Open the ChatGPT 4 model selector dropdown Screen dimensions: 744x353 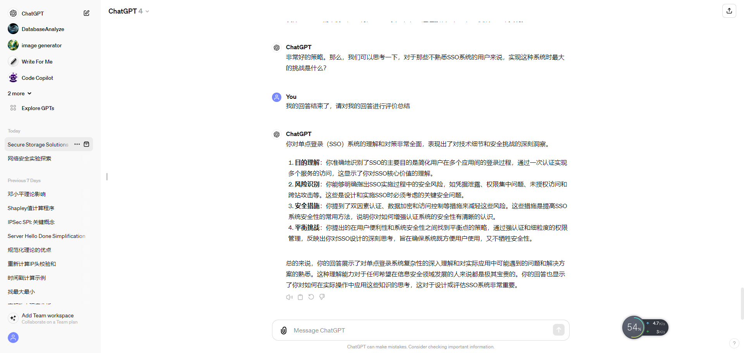point(129,11)
